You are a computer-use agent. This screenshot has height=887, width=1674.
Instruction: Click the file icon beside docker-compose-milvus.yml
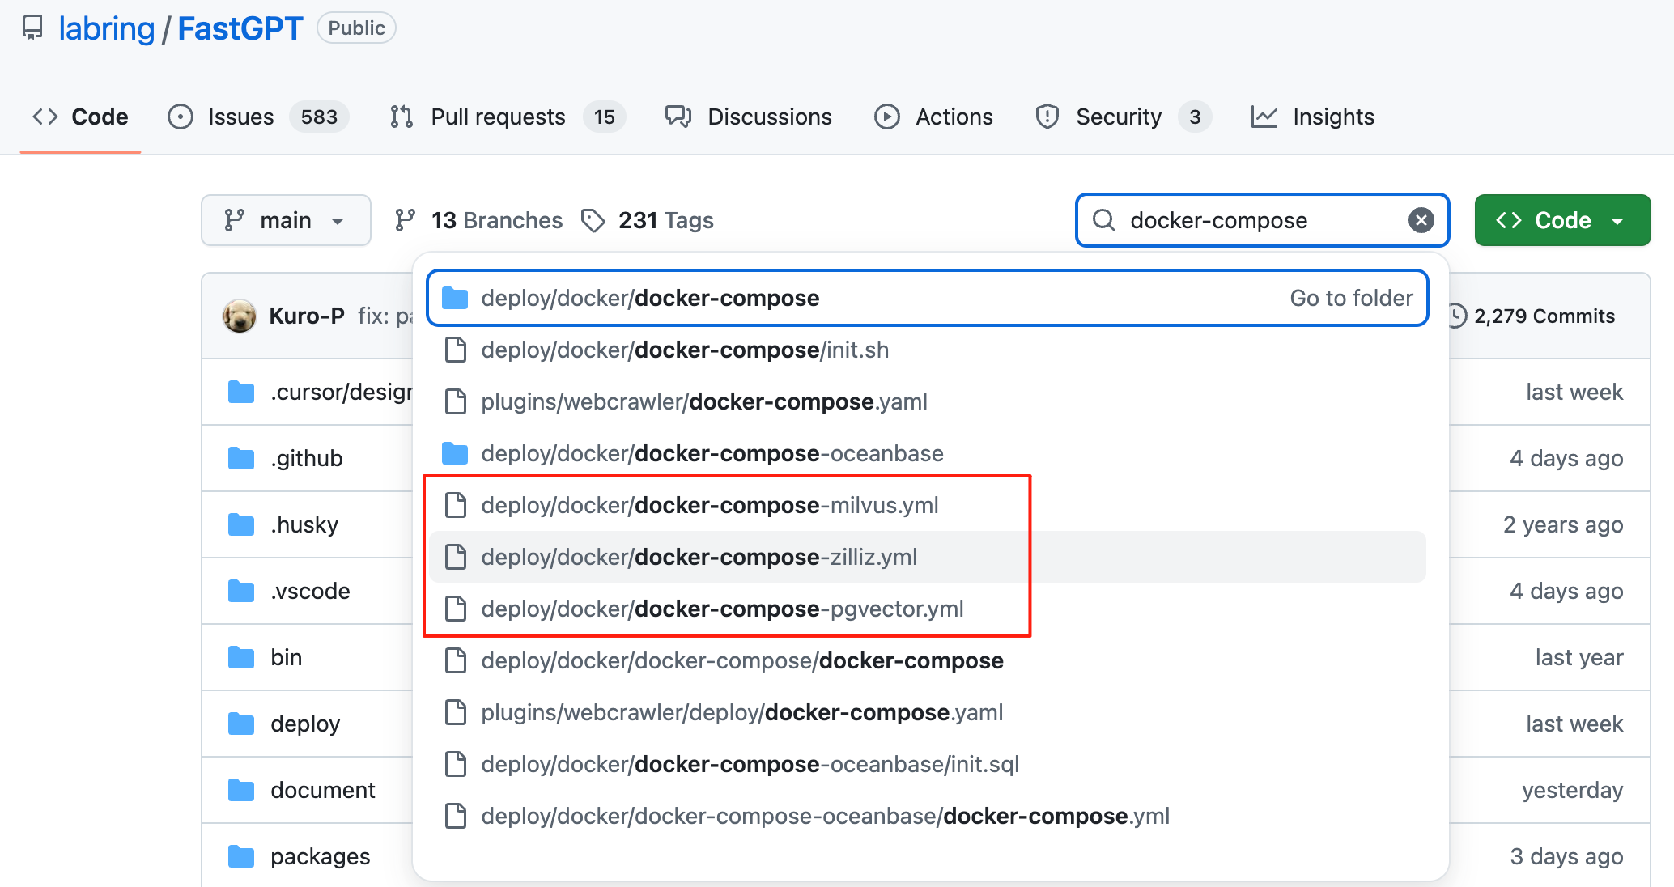pyautogui.click(x=456, y=505)
